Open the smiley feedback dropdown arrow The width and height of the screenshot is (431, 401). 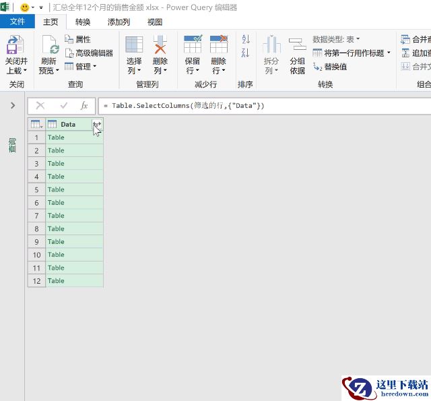coord(33,7)
